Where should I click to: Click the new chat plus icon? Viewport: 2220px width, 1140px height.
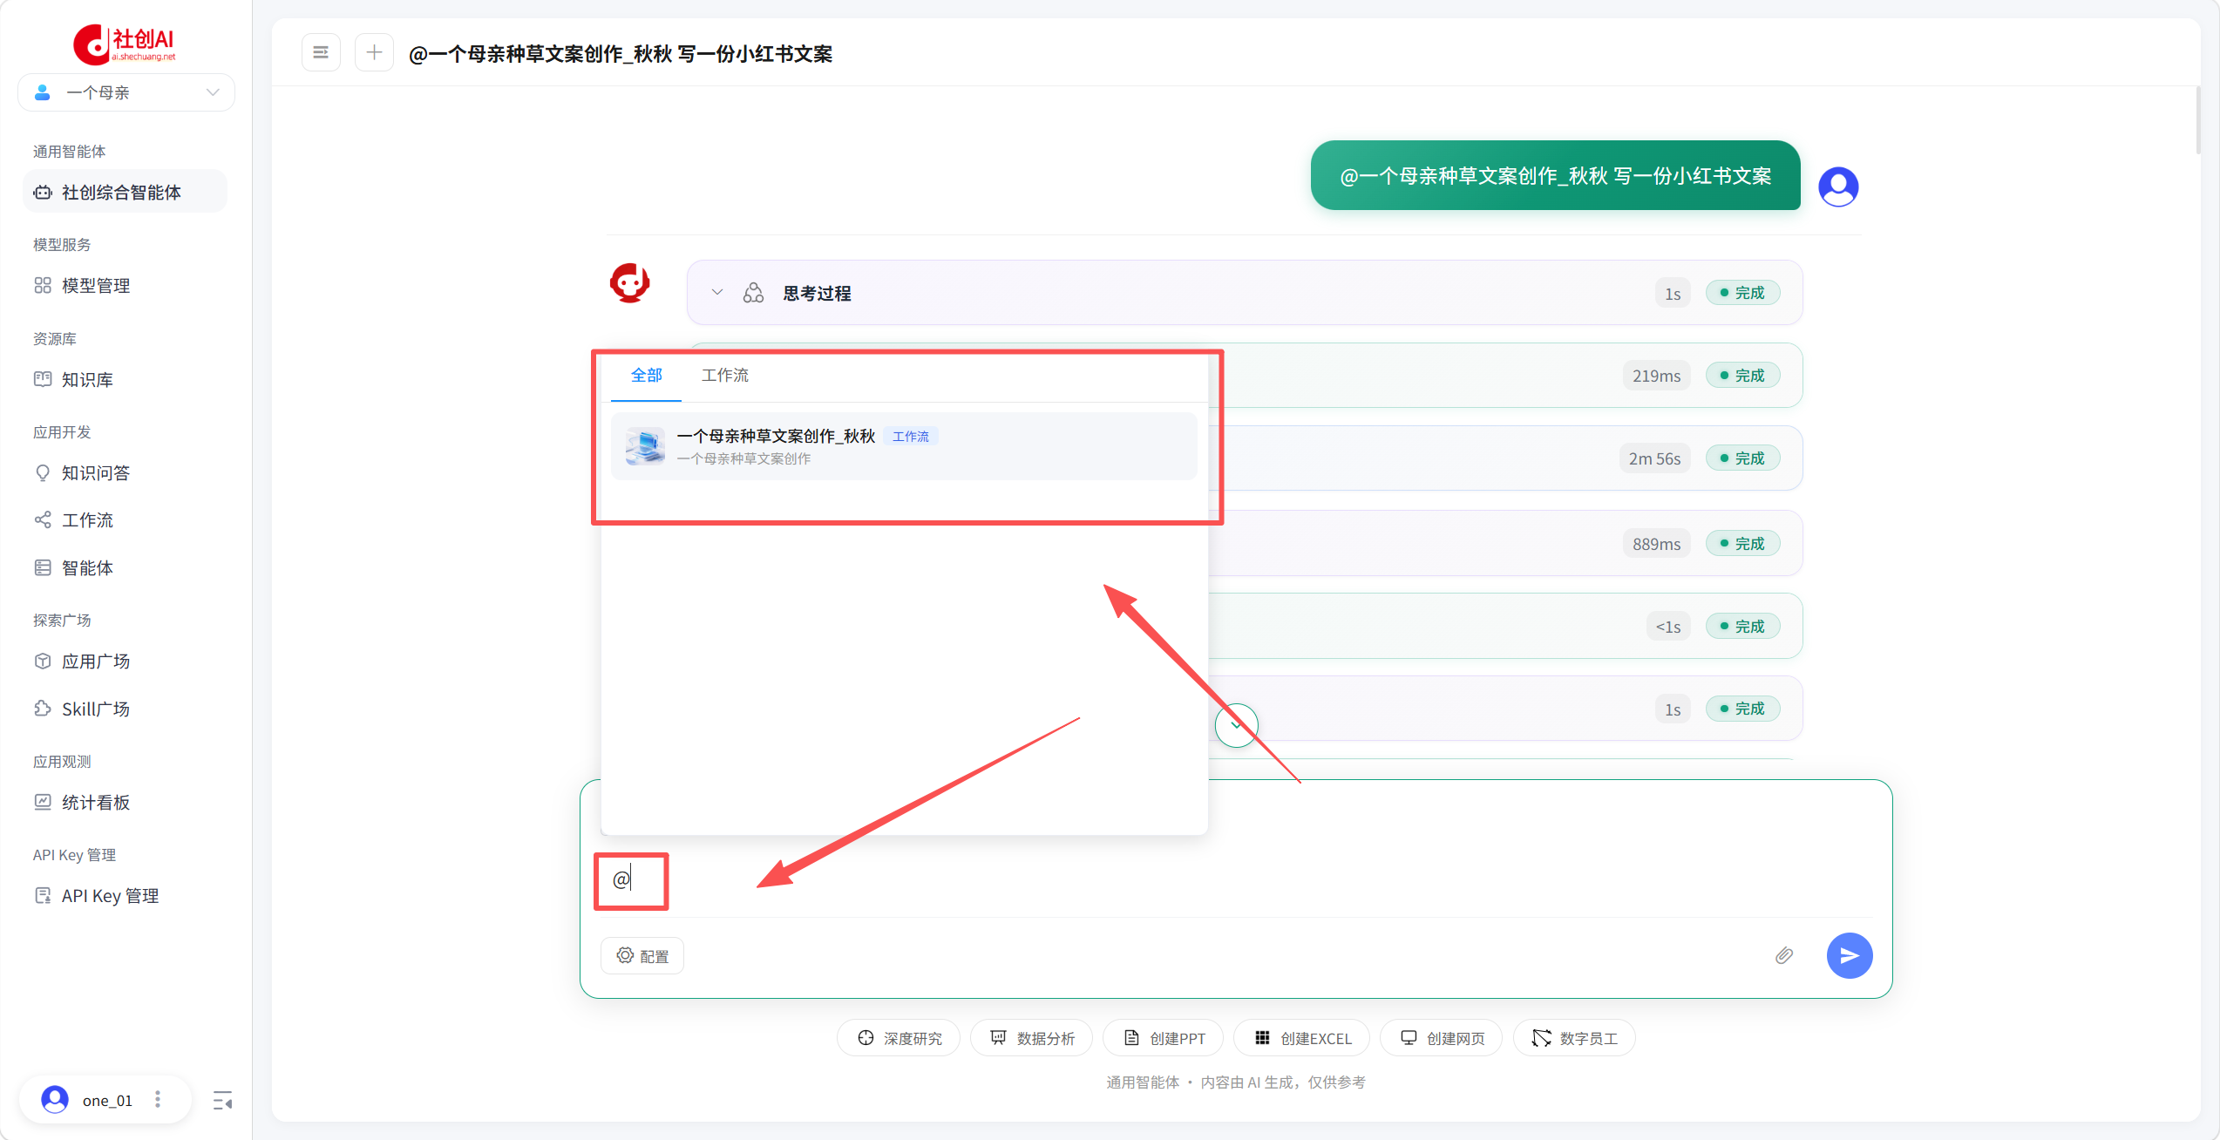pyautogui.click(x=374, y=52)
